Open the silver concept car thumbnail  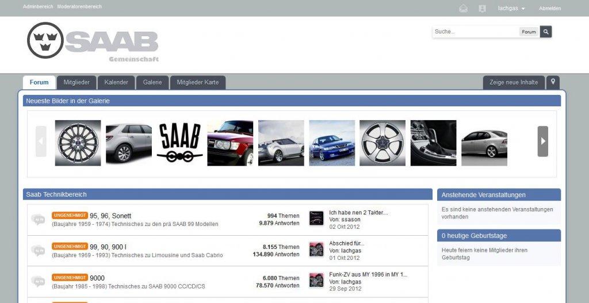point(281,143)
